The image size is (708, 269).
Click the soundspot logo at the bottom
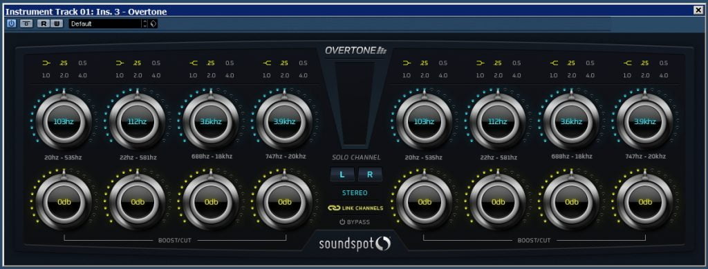click(355, 243)
